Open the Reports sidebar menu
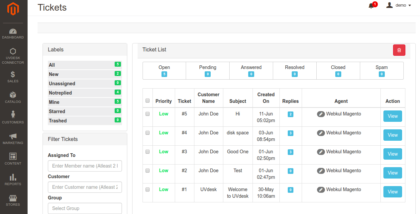 pos(13,179)
